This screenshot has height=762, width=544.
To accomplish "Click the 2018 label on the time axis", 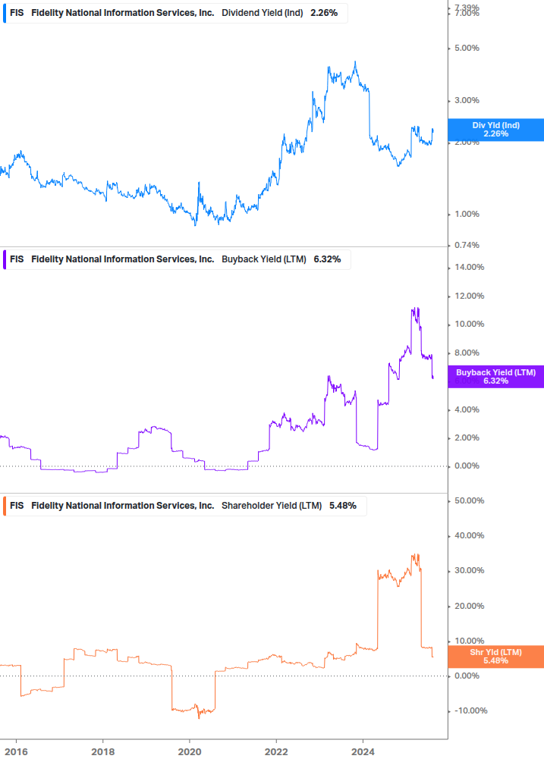I will 103,752.
